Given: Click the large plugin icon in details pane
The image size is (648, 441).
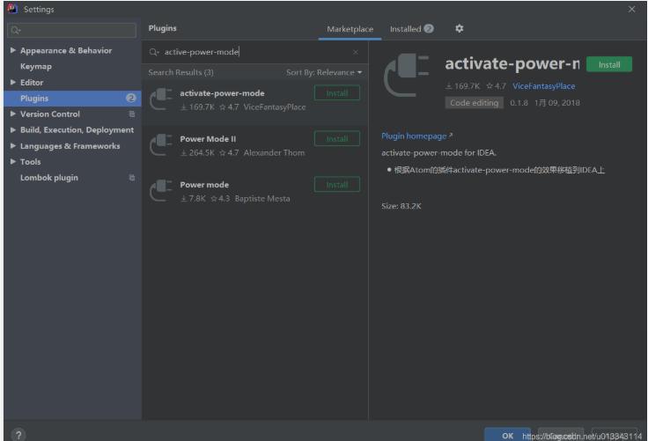Looking at the screenshot, I should [407, 75].
